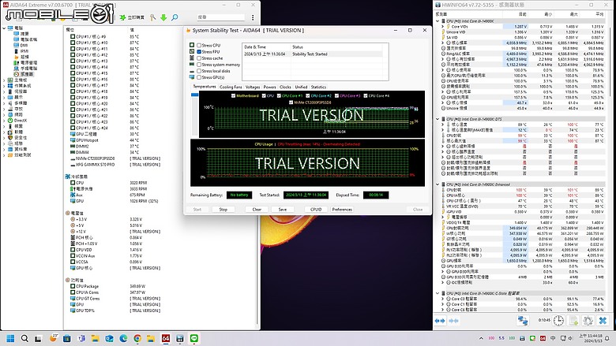Switch to the Voltages tab

[253, 87]
